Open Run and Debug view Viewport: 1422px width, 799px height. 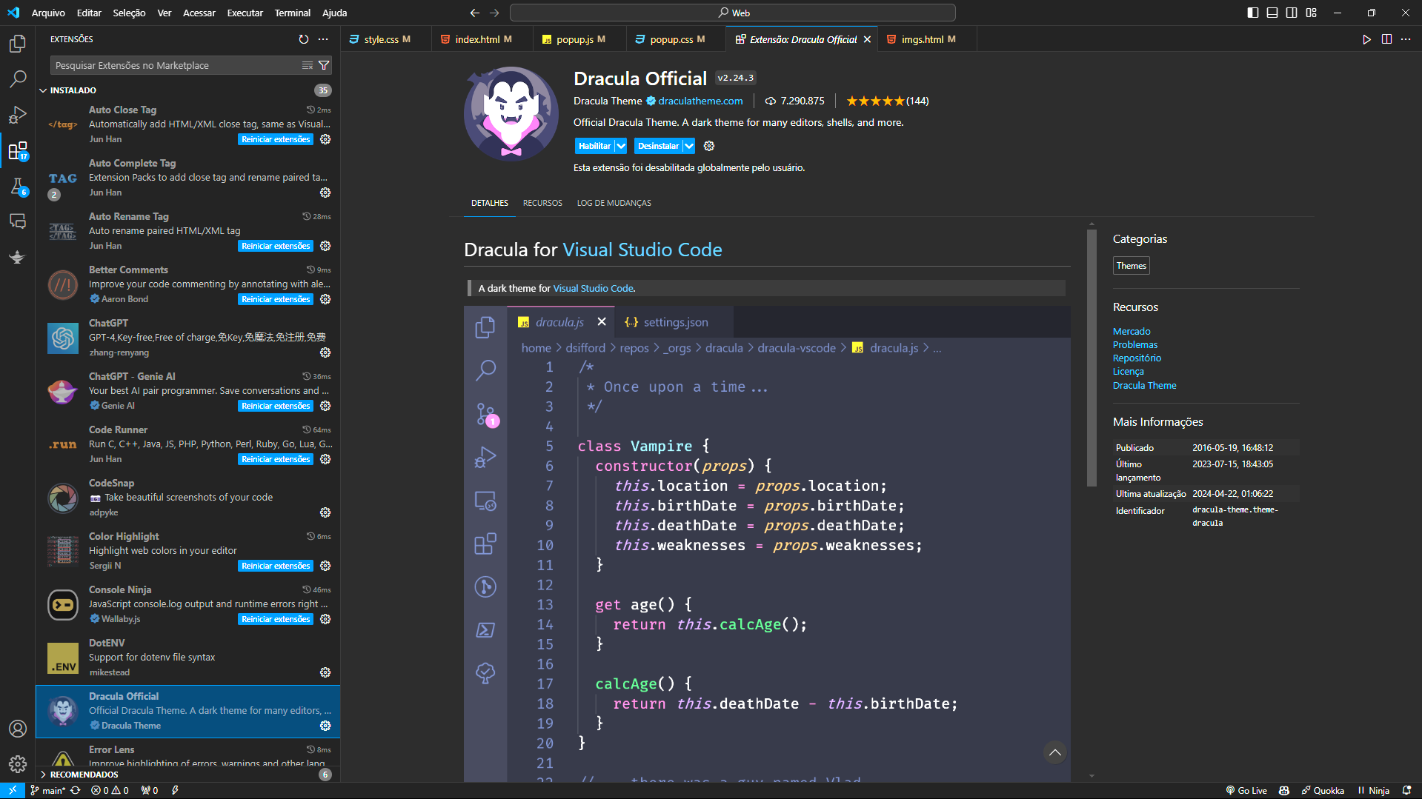18,115
